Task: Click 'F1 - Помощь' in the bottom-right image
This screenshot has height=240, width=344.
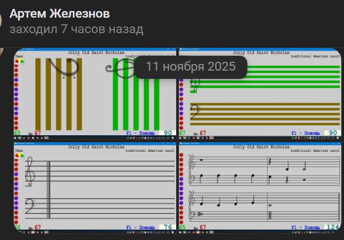Action: [305, 227]
